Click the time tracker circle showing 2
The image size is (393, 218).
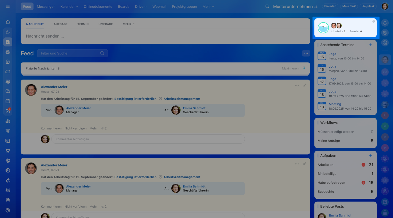tap(323, 28)
